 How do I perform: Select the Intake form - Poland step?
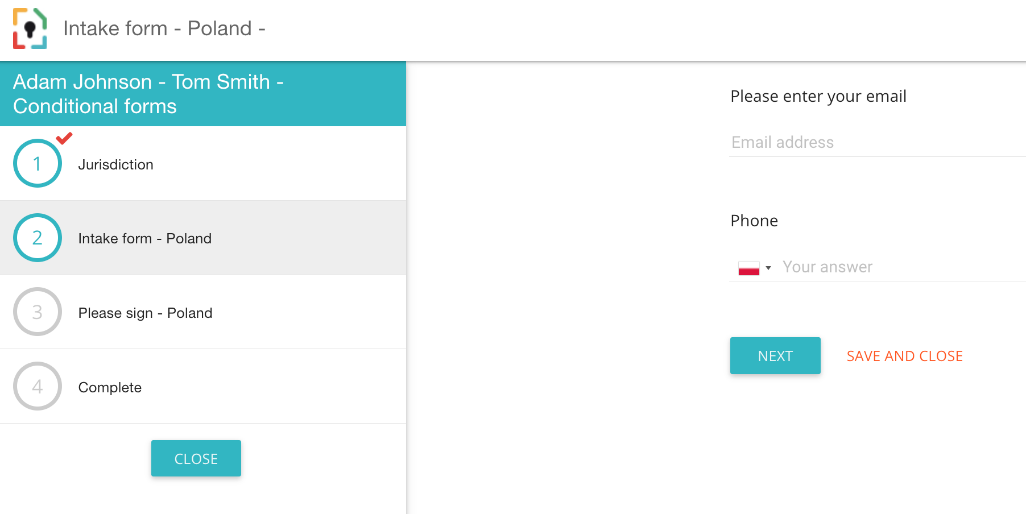pos(145,238)
